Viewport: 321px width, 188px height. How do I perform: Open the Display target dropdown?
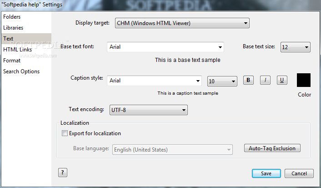tap(182, 23)
